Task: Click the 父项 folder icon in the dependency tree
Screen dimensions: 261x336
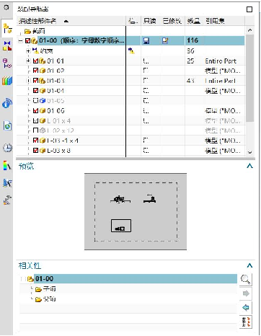Action: click(x=38, y=299)
